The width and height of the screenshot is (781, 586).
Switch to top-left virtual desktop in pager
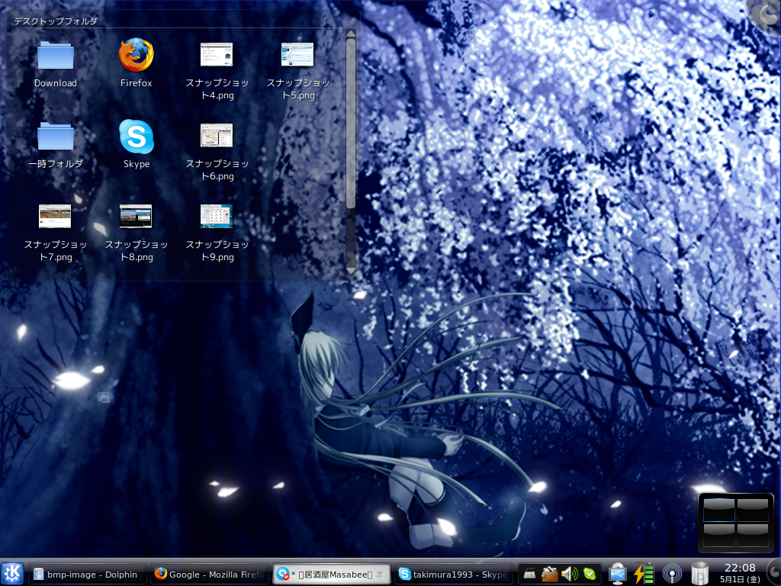pos(718,509)
